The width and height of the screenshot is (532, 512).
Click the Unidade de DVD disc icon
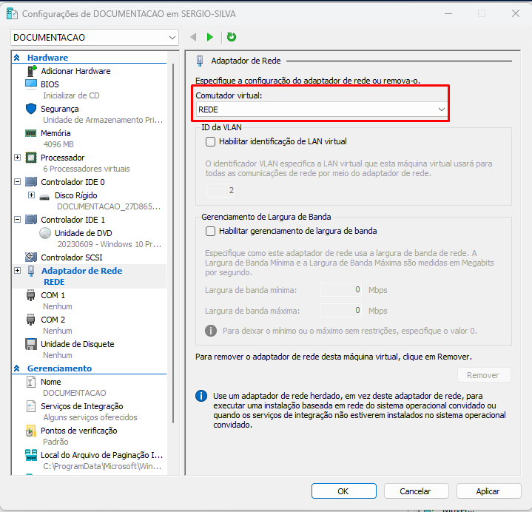click(45, 233)
